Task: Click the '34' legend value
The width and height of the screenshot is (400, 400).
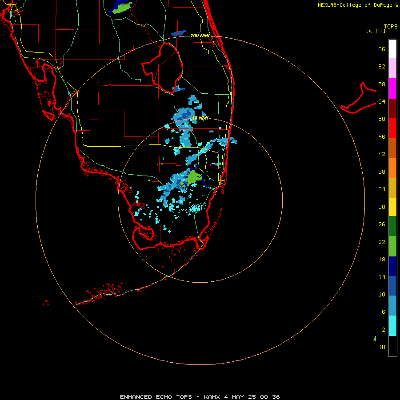Action: [x=382, y=189]
